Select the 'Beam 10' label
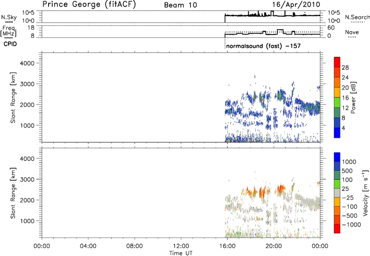This screenshot has height=256, width=370. point(180,5)
